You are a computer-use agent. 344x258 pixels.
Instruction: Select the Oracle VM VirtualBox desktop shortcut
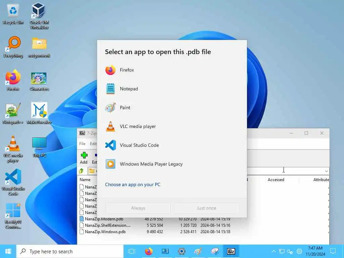(x=39, y=16)
